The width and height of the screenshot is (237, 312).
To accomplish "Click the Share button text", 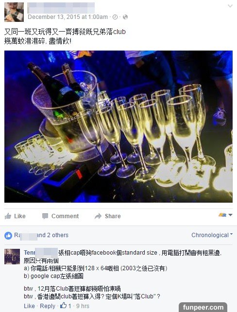I will point(113,216).
